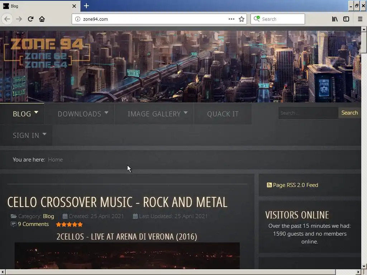
Task: Close the Blog tab
Action: pyautogui.click(x=74, y=6)
